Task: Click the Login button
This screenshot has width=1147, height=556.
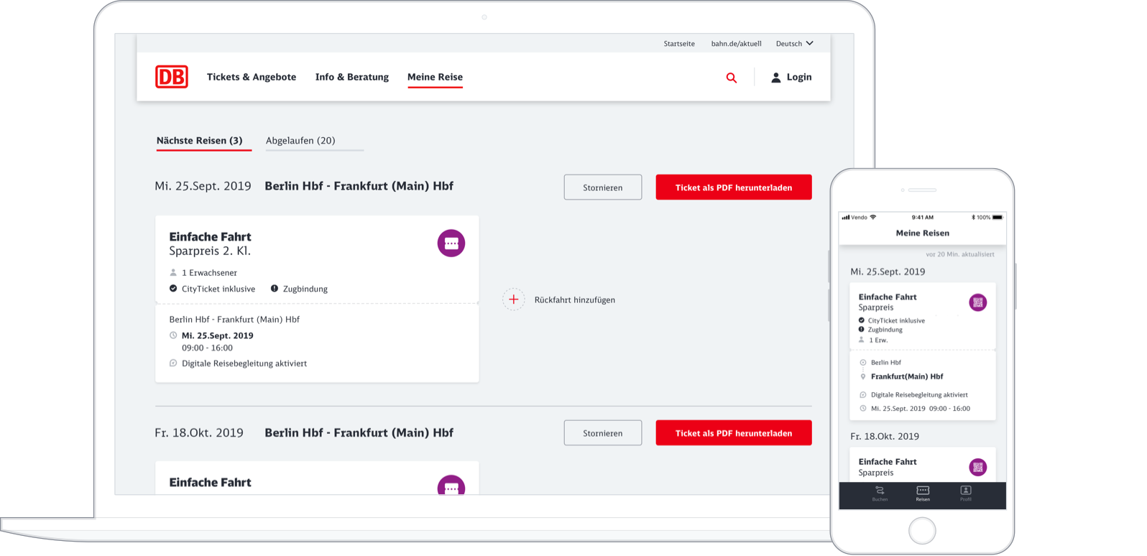Action: (791, 77)
